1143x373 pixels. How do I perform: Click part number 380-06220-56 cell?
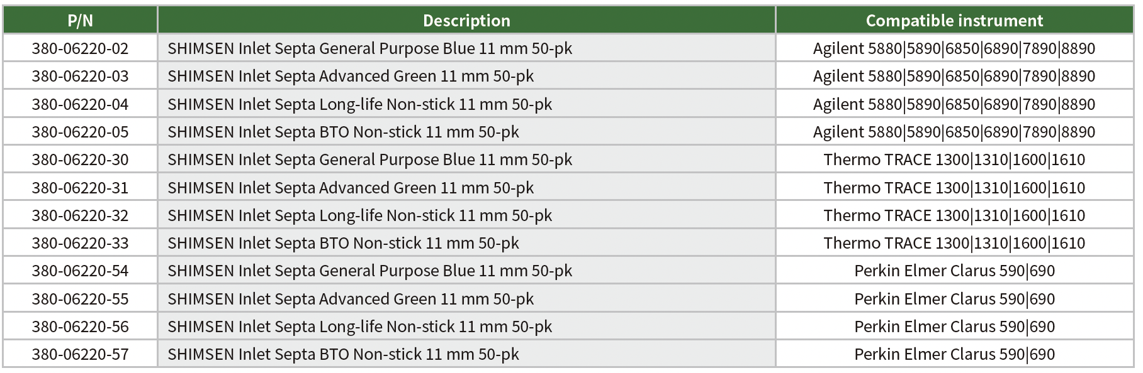(80, 327)
